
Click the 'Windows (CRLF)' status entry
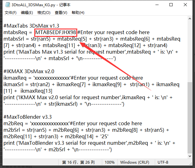135,162
